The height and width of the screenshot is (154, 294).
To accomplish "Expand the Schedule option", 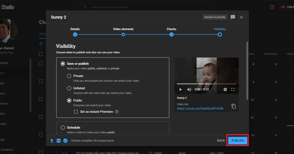I will [x=63, y=127].
